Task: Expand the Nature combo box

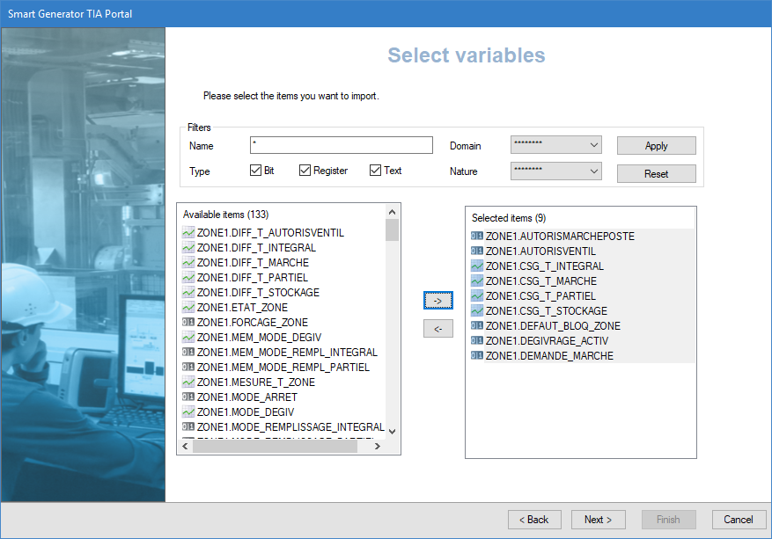Action: point(555,171)
